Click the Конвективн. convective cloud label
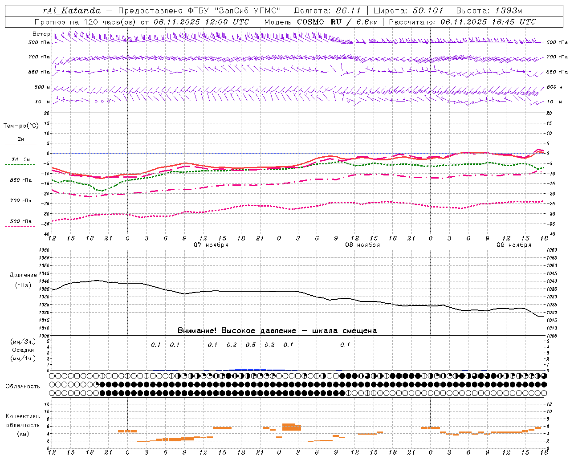This screenshot has width=570, height=456. pyautogui.click(x=23, y=416)
